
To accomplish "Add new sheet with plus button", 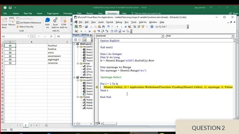I will tap(46, 125).
